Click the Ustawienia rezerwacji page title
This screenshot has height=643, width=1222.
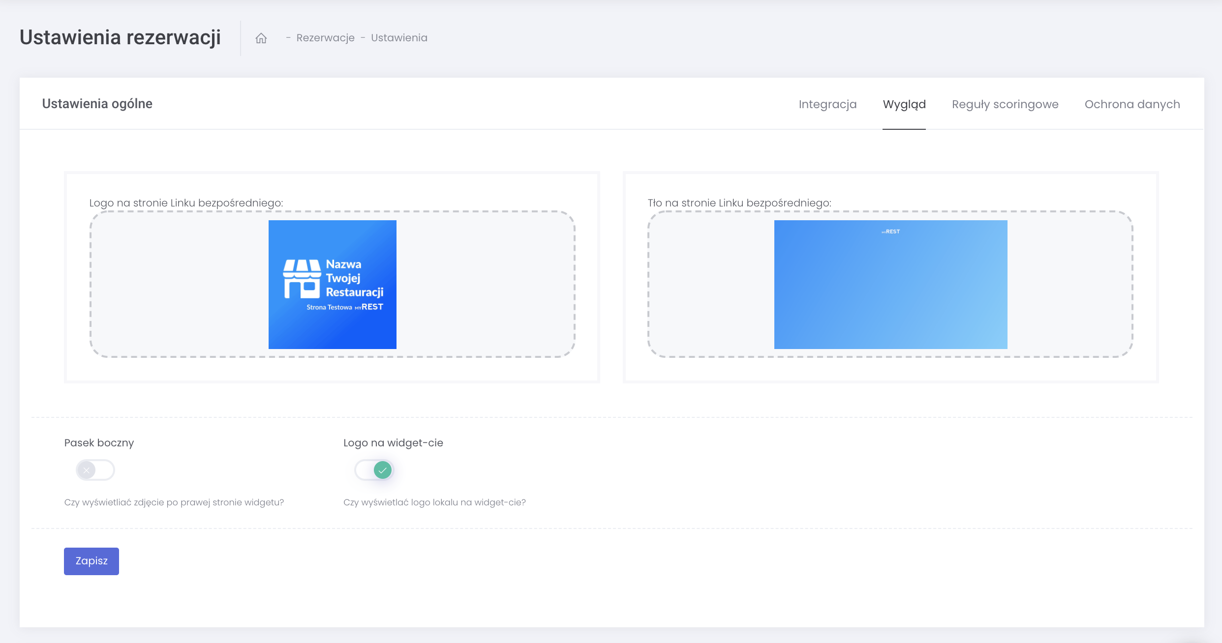(x=120, y=37)
